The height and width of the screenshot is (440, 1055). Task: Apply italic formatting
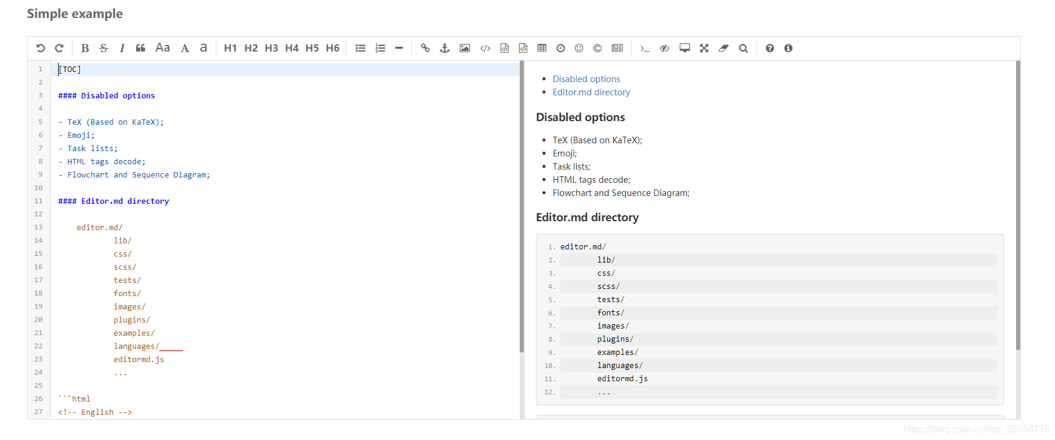122,48
